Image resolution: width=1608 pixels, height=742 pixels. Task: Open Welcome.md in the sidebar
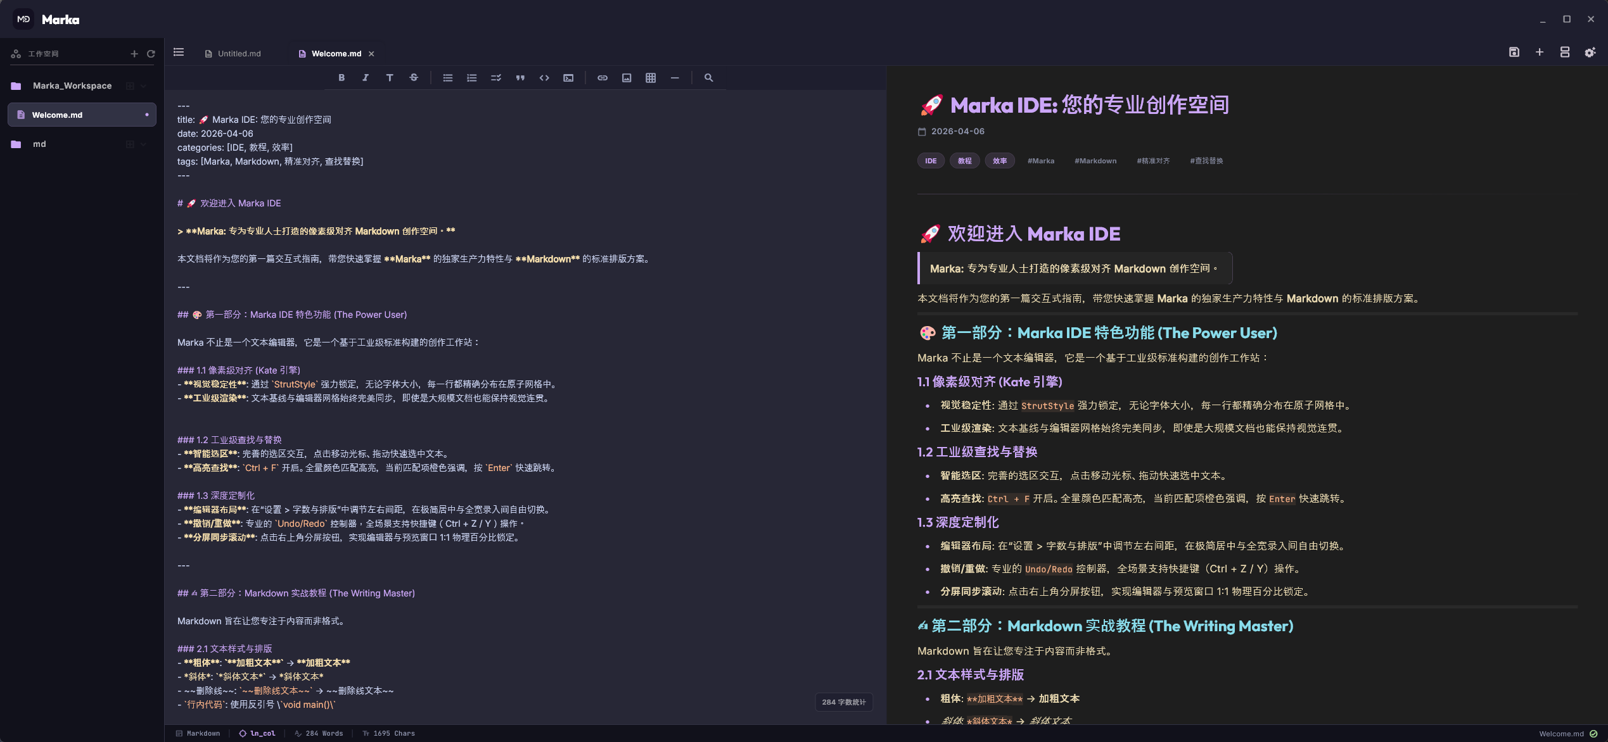coord(82,115)
